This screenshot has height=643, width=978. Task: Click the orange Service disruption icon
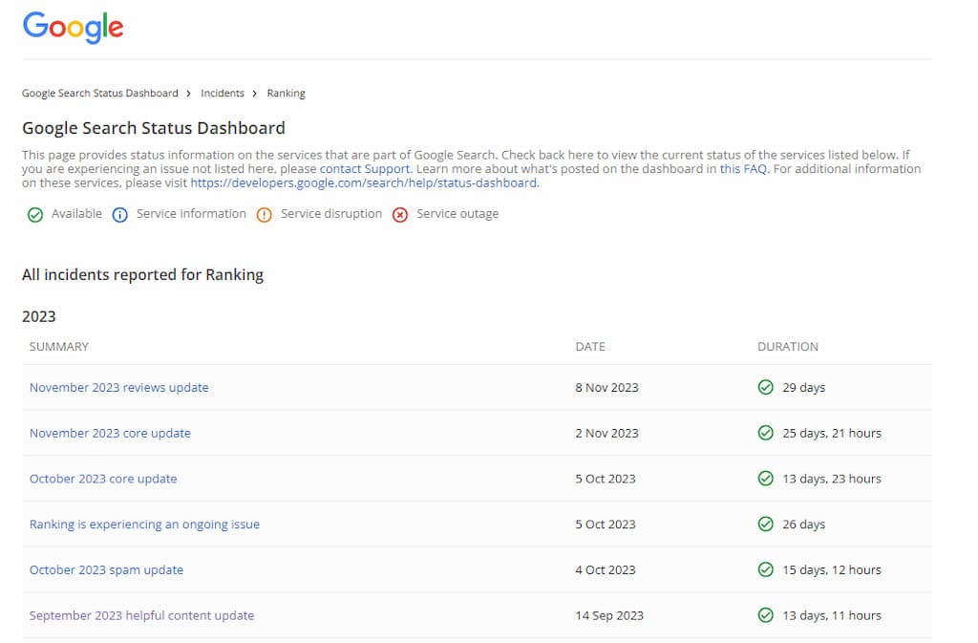(264, 215)
